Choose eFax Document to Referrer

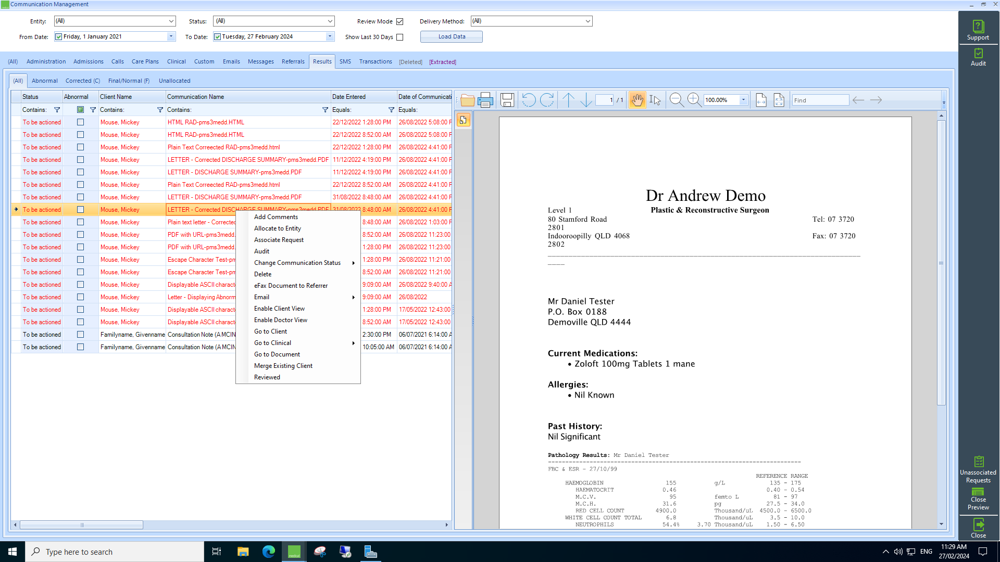point(298,286)
